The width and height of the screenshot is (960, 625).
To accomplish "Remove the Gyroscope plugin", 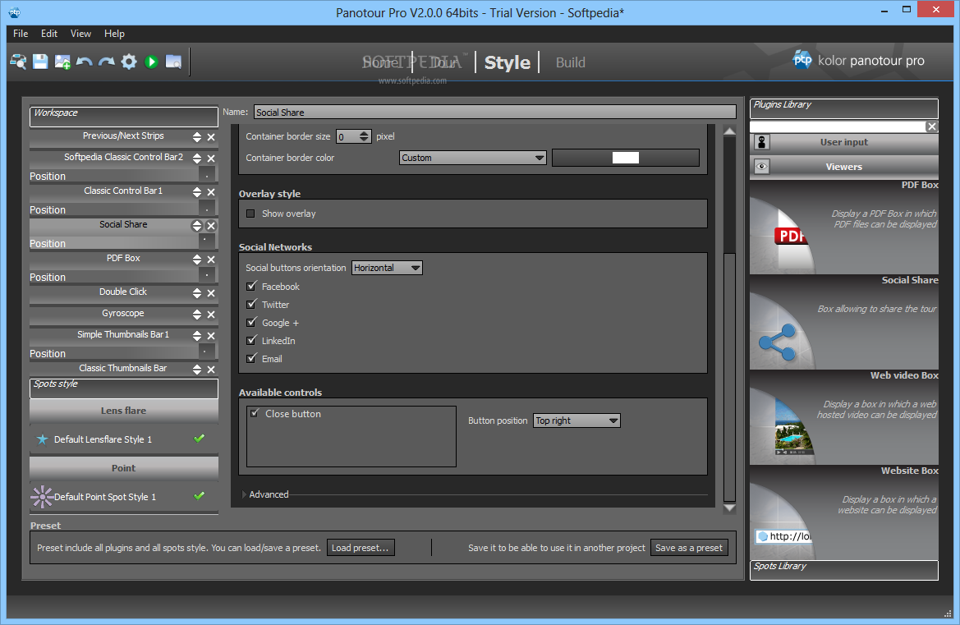I will (211, 315).
